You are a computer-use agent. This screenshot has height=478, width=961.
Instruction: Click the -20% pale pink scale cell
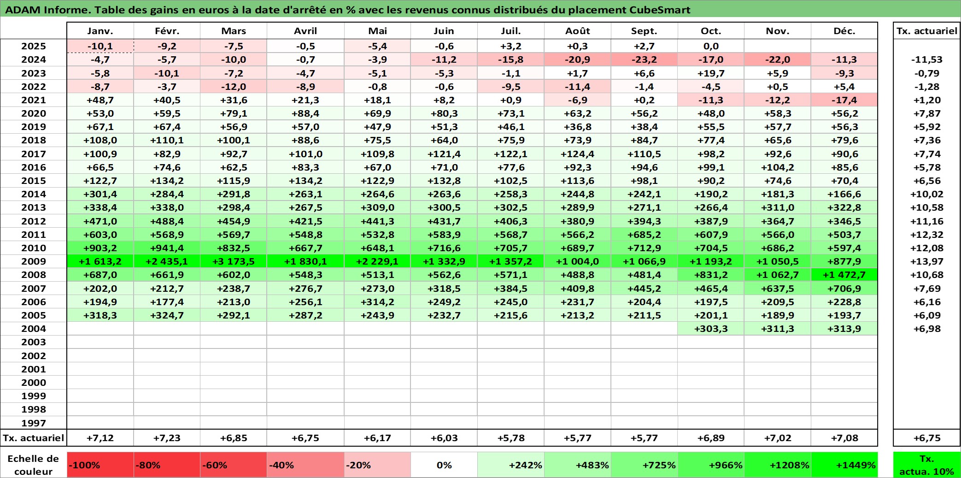pos(377,465)
